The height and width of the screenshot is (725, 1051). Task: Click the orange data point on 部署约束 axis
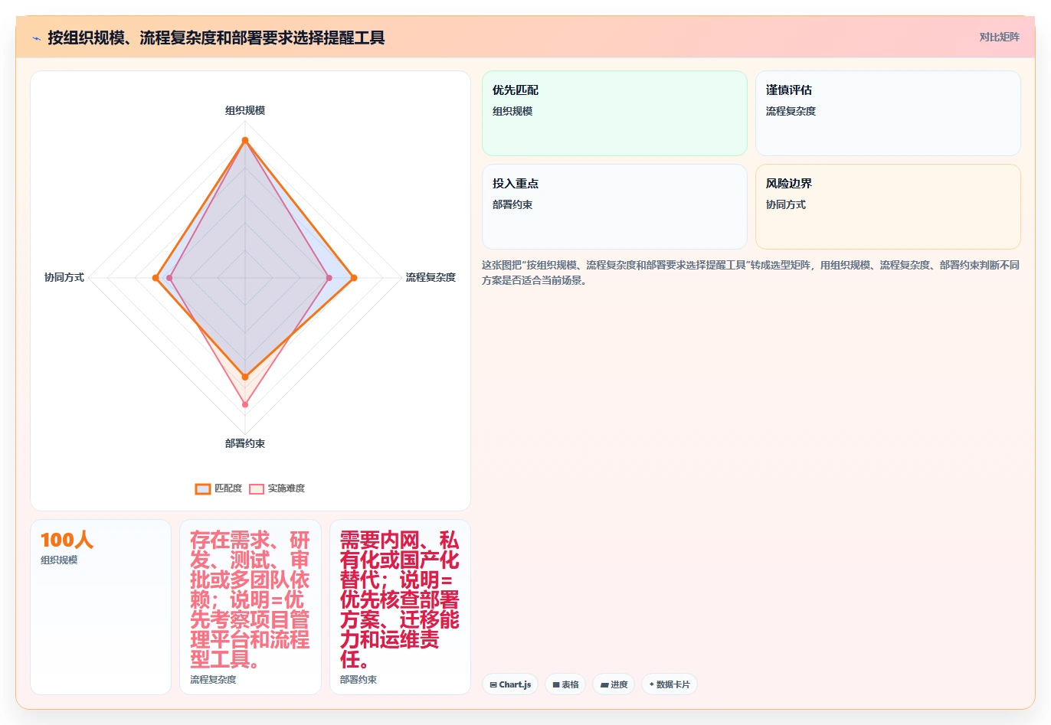(245, 377)
